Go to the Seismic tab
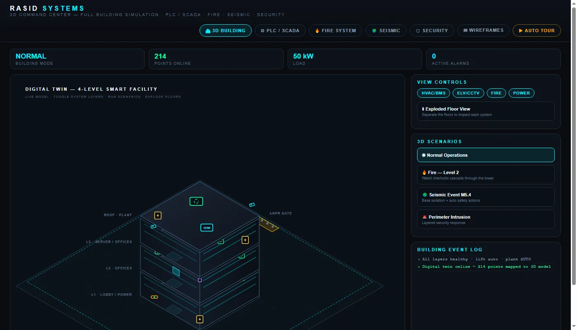The height and width of the screenshot is (330, 577). pos(386,31)
